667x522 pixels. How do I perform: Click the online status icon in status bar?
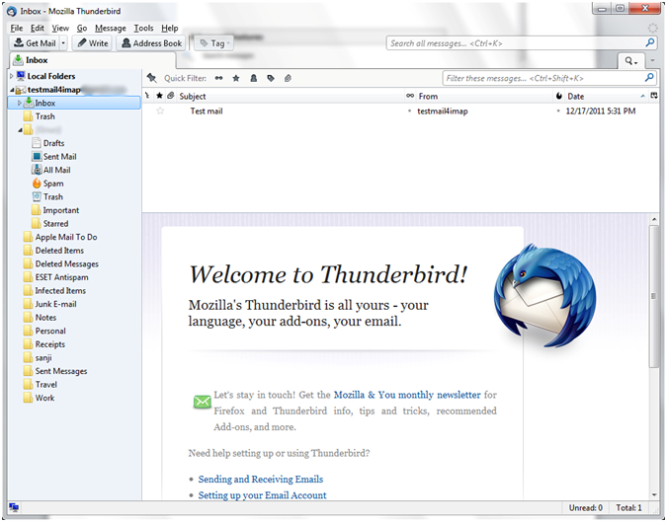[x=14, y=507]
